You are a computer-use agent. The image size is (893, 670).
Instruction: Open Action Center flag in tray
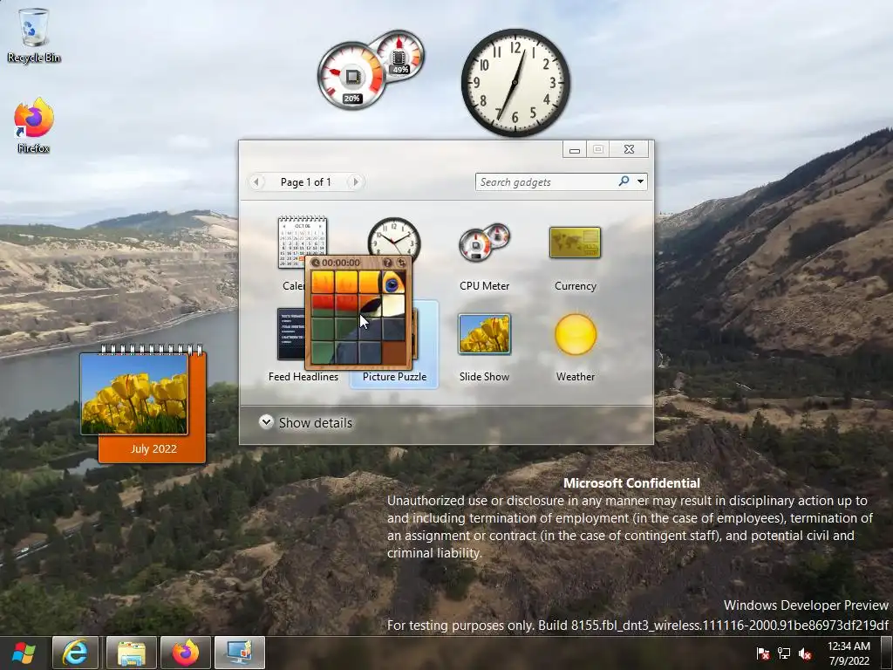(762, 653)
